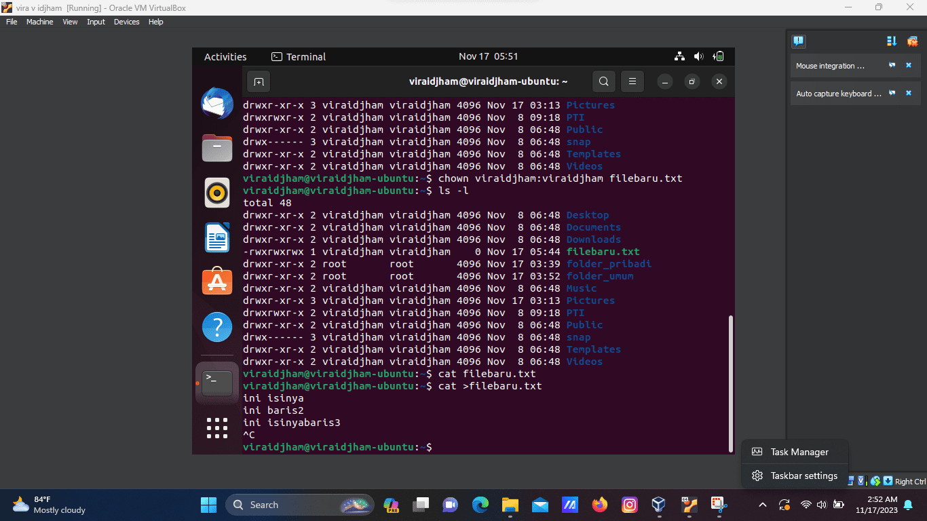This screenshot has width=927, height=521.
Task: Open the Terminal hamburger menu
Action: (632, 81)
